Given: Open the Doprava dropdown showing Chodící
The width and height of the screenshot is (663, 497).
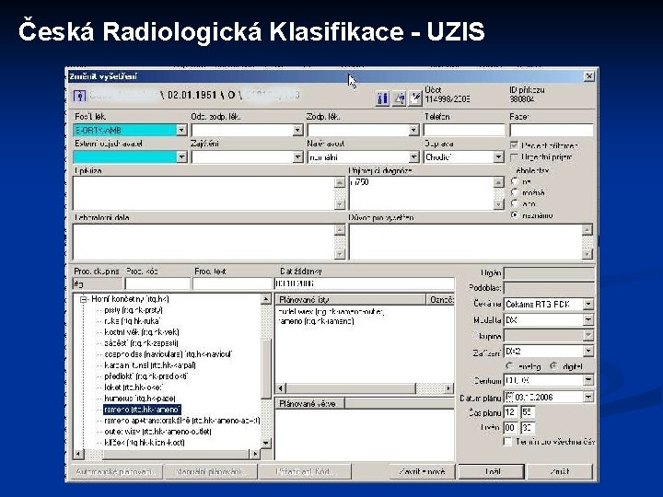Looking at the screenshot, I should click(498, 157).
